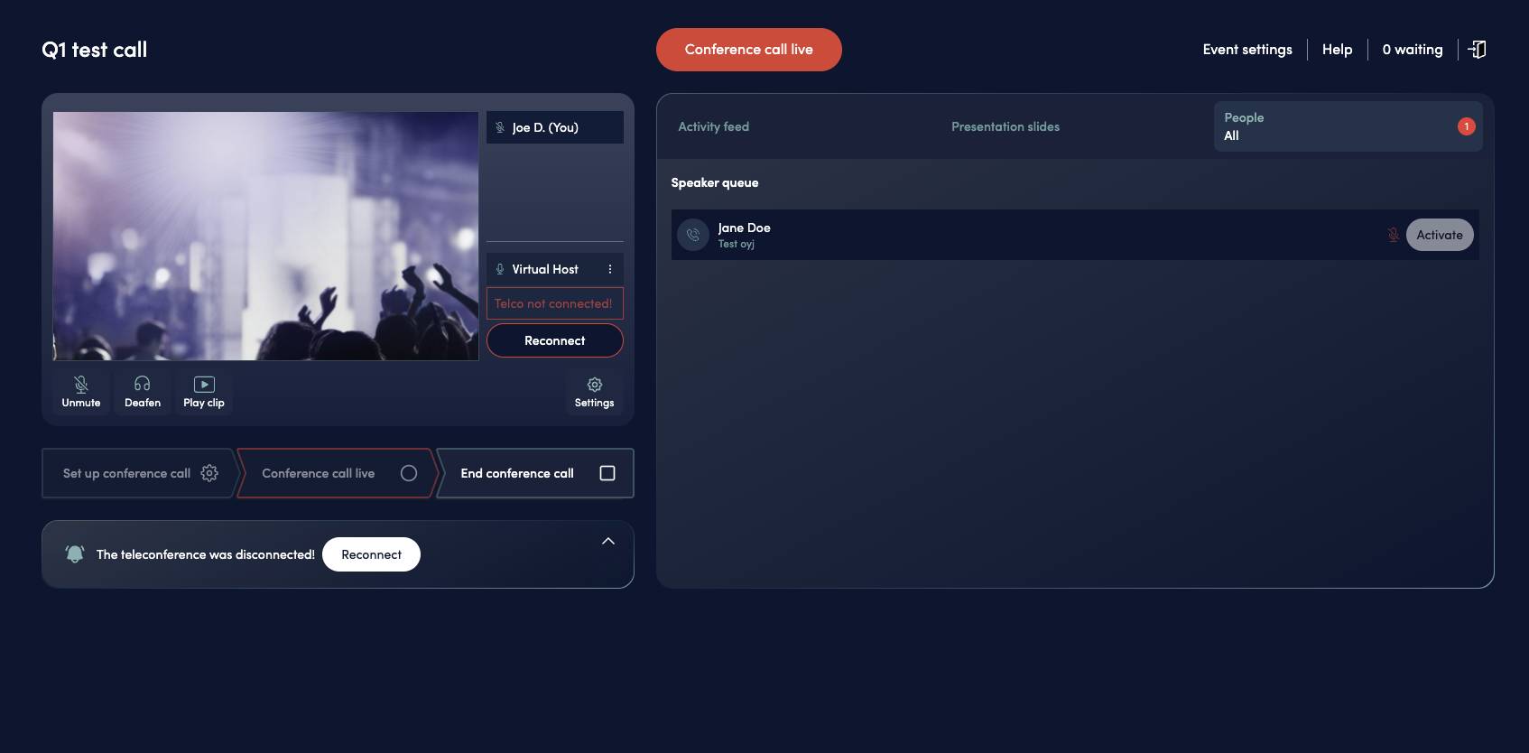Click the red People notification badge

pos(1467,126)
